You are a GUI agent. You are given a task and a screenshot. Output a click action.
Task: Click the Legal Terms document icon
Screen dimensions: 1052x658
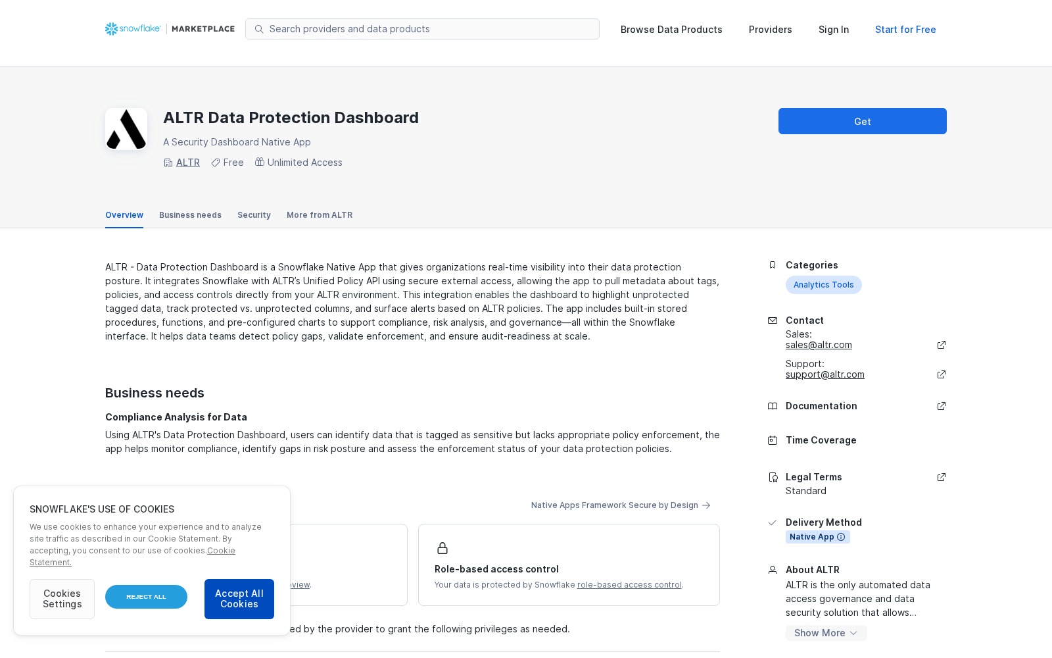[773, 477]
